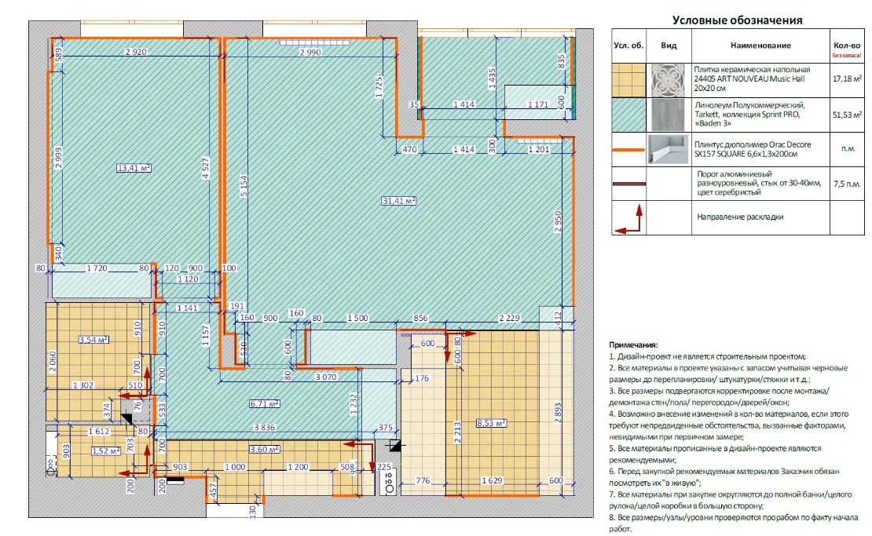
Task: Click the 13,41 м² bedroom area label
Action: (134, 168)
